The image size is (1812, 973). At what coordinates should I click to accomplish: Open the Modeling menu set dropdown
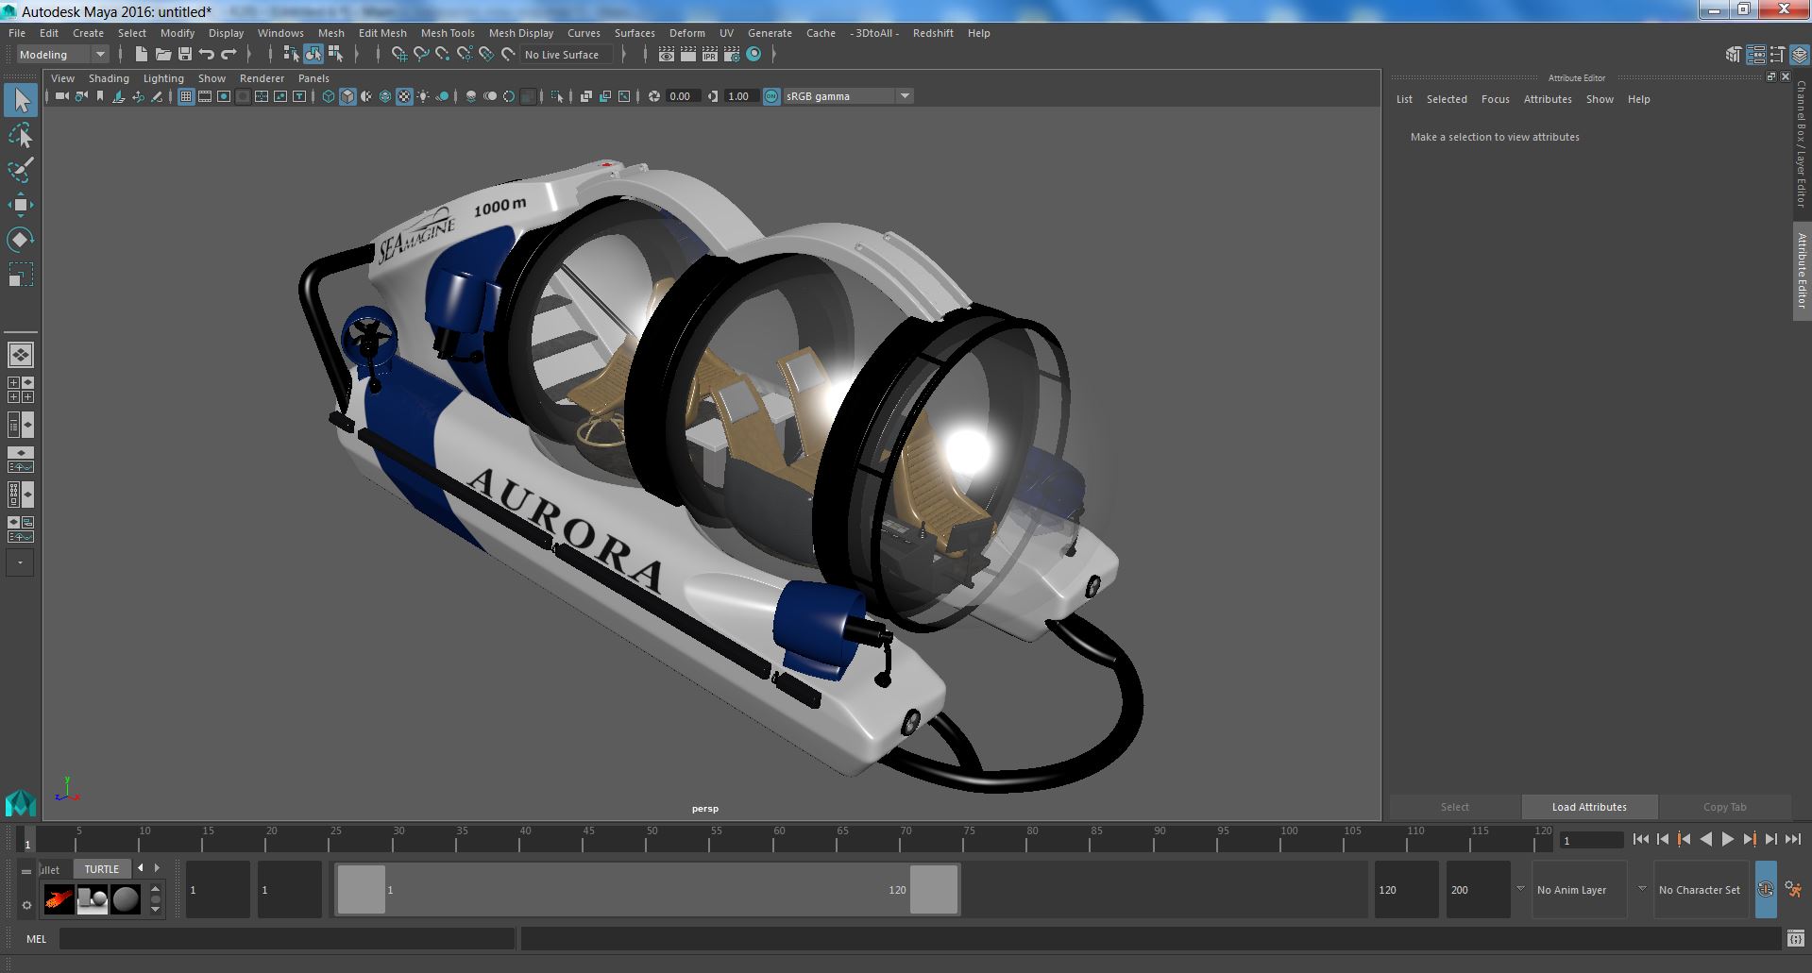click(x=62, y=55)
